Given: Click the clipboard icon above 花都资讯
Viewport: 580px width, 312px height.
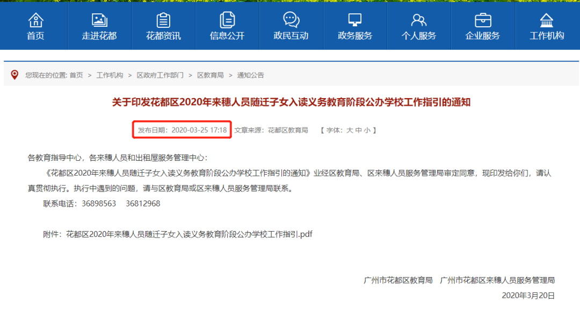Looking at the screenshot, I should [163, 20].
